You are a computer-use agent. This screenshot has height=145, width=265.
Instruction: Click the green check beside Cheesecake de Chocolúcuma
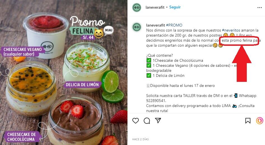(149, 60)
